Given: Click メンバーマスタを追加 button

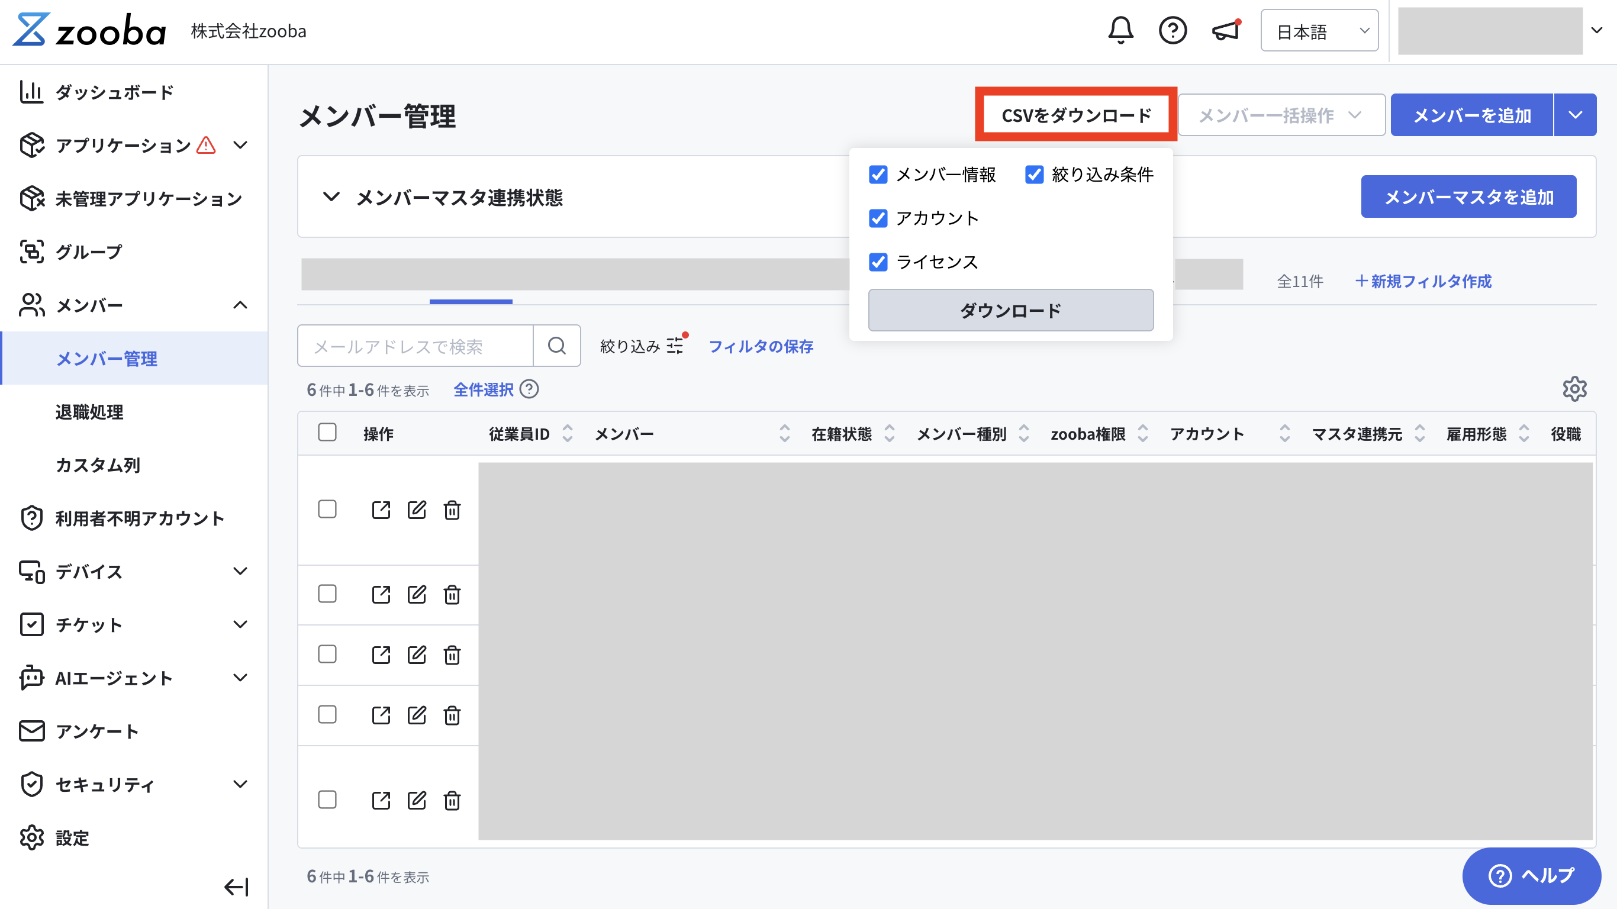Looking at the screenshot, I should point(1469,196).
